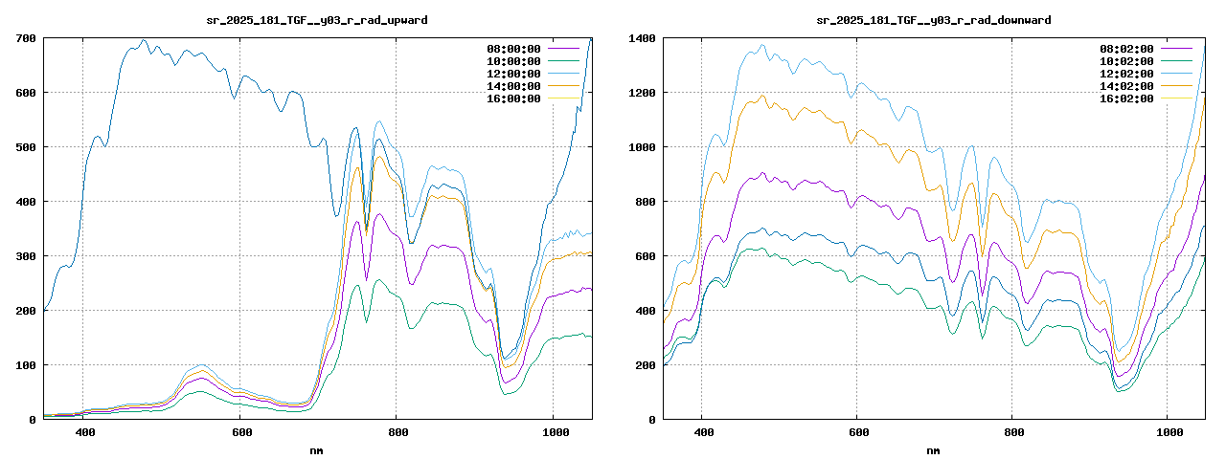Select legend entry 12:02:00 in downward chart
This screenshot has height=459, width=1226.
[1126, 74]
